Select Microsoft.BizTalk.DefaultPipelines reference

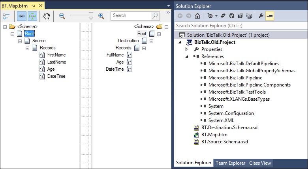tap(244, 64)
